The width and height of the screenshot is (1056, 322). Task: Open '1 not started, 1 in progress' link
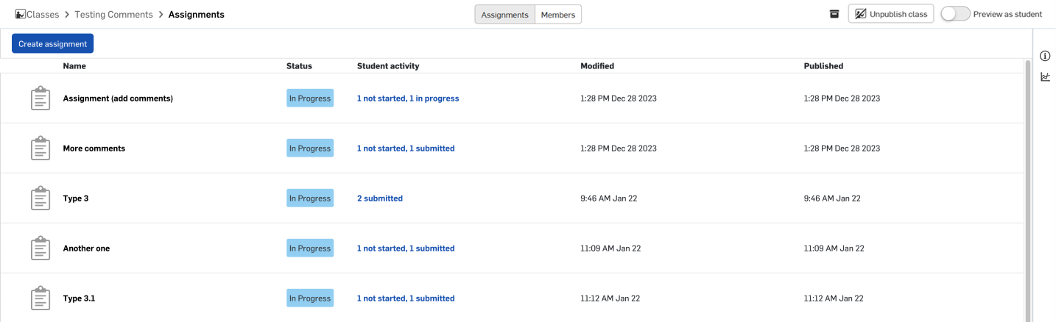[408, 99]
